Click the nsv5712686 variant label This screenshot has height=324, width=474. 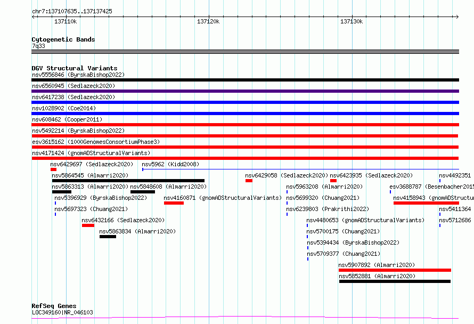[455, 220]
